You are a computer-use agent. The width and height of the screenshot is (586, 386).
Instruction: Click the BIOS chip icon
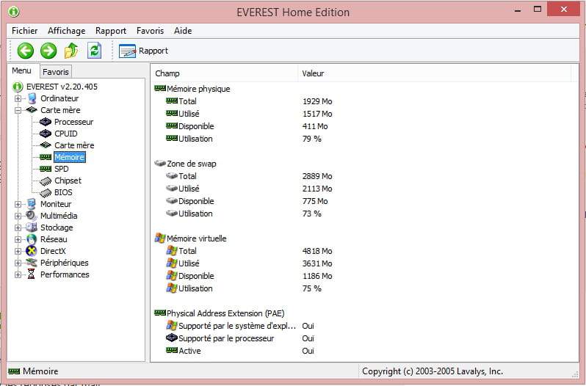[x=46, y=192]
